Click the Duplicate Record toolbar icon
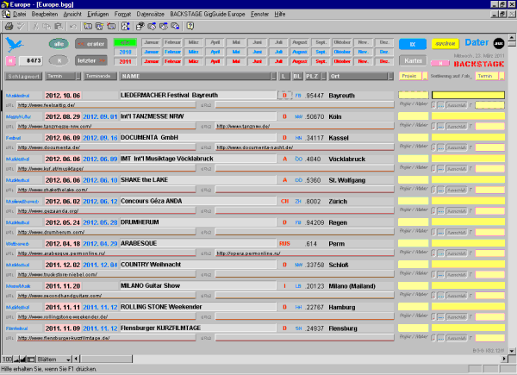 [x=99, y=26]
